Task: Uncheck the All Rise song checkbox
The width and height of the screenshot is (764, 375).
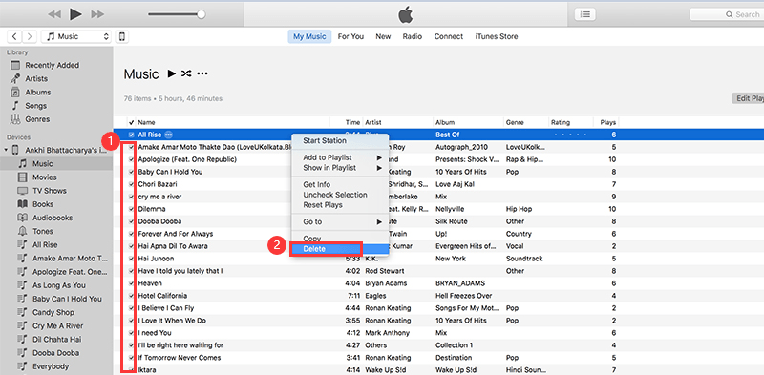Action: click(131, 135)
